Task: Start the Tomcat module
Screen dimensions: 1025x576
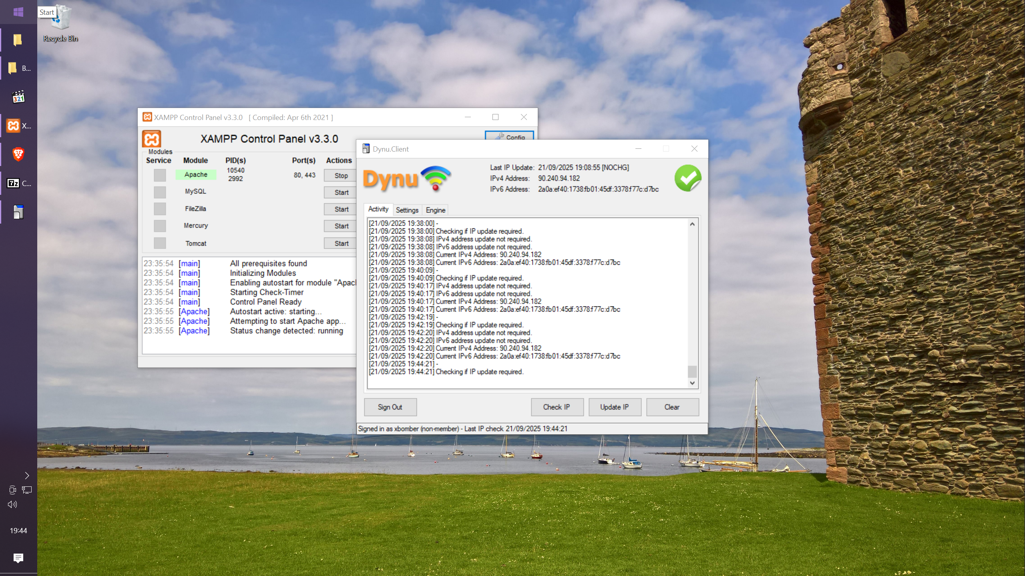Action: point(341,243)
